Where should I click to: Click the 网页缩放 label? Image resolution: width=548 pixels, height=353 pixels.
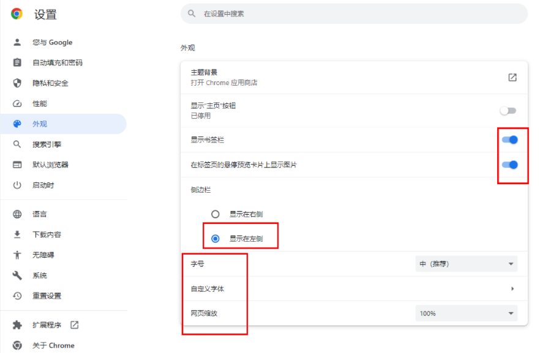pos(204,313)
